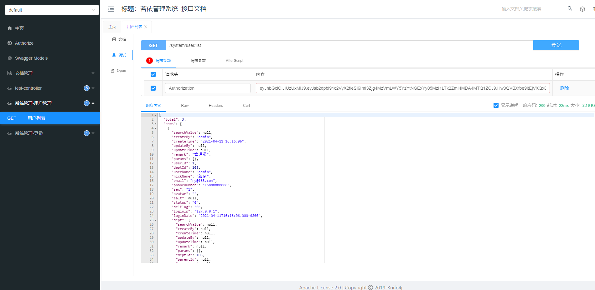Toggle the Authorization header row checkbox
The height and width of the screenshot is (290, 595).
(x=153, y=88)
